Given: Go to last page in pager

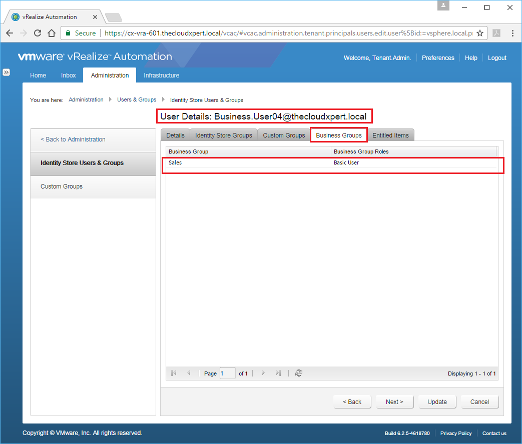Looking at the screenshot, I should tap(278, 373).
